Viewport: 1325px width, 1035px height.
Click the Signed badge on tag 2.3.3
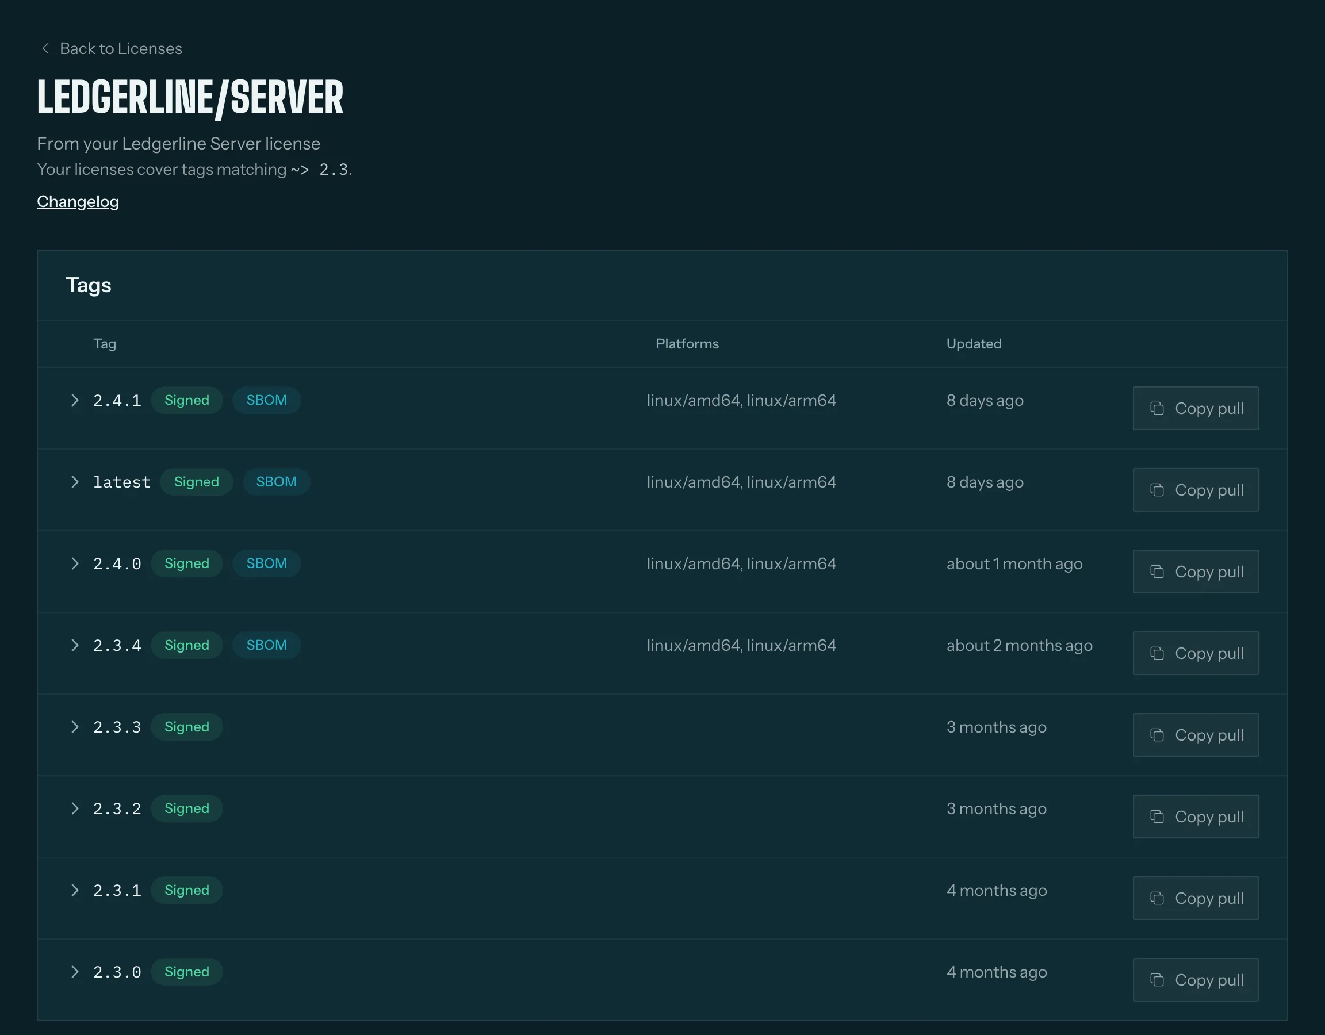[x=187, y=727]
